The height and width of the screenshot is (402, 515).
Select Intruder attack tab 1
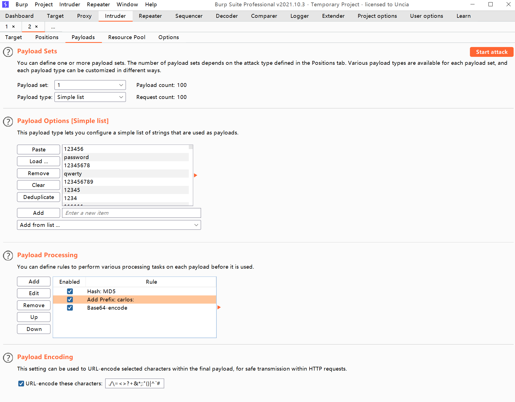[7, 27]
